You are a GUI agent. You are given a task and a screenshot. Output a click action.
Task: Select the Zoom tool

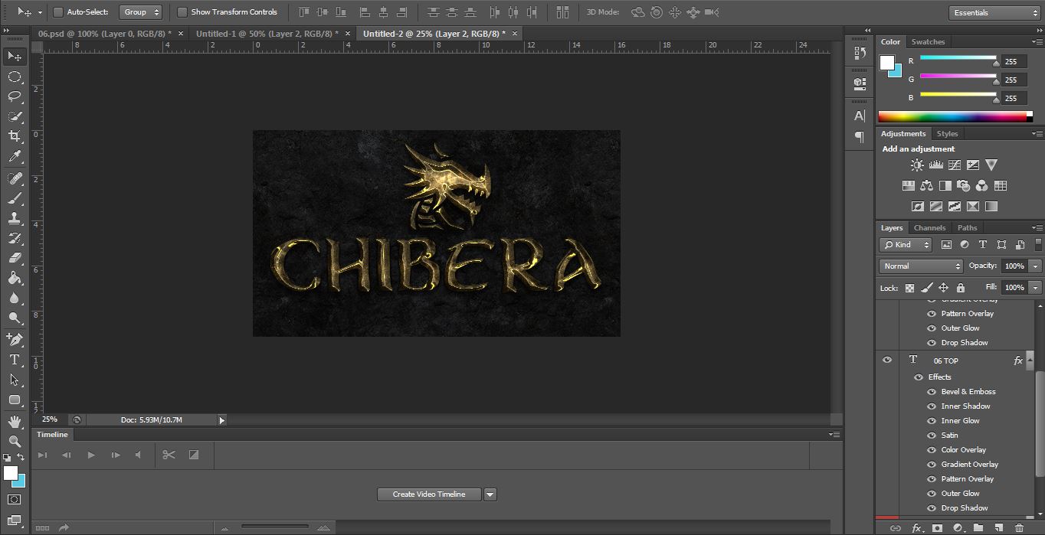(15, 442)
